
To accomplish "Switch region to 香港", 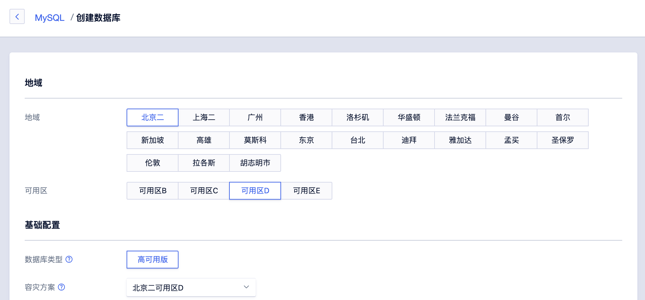I will coord(306,117).
